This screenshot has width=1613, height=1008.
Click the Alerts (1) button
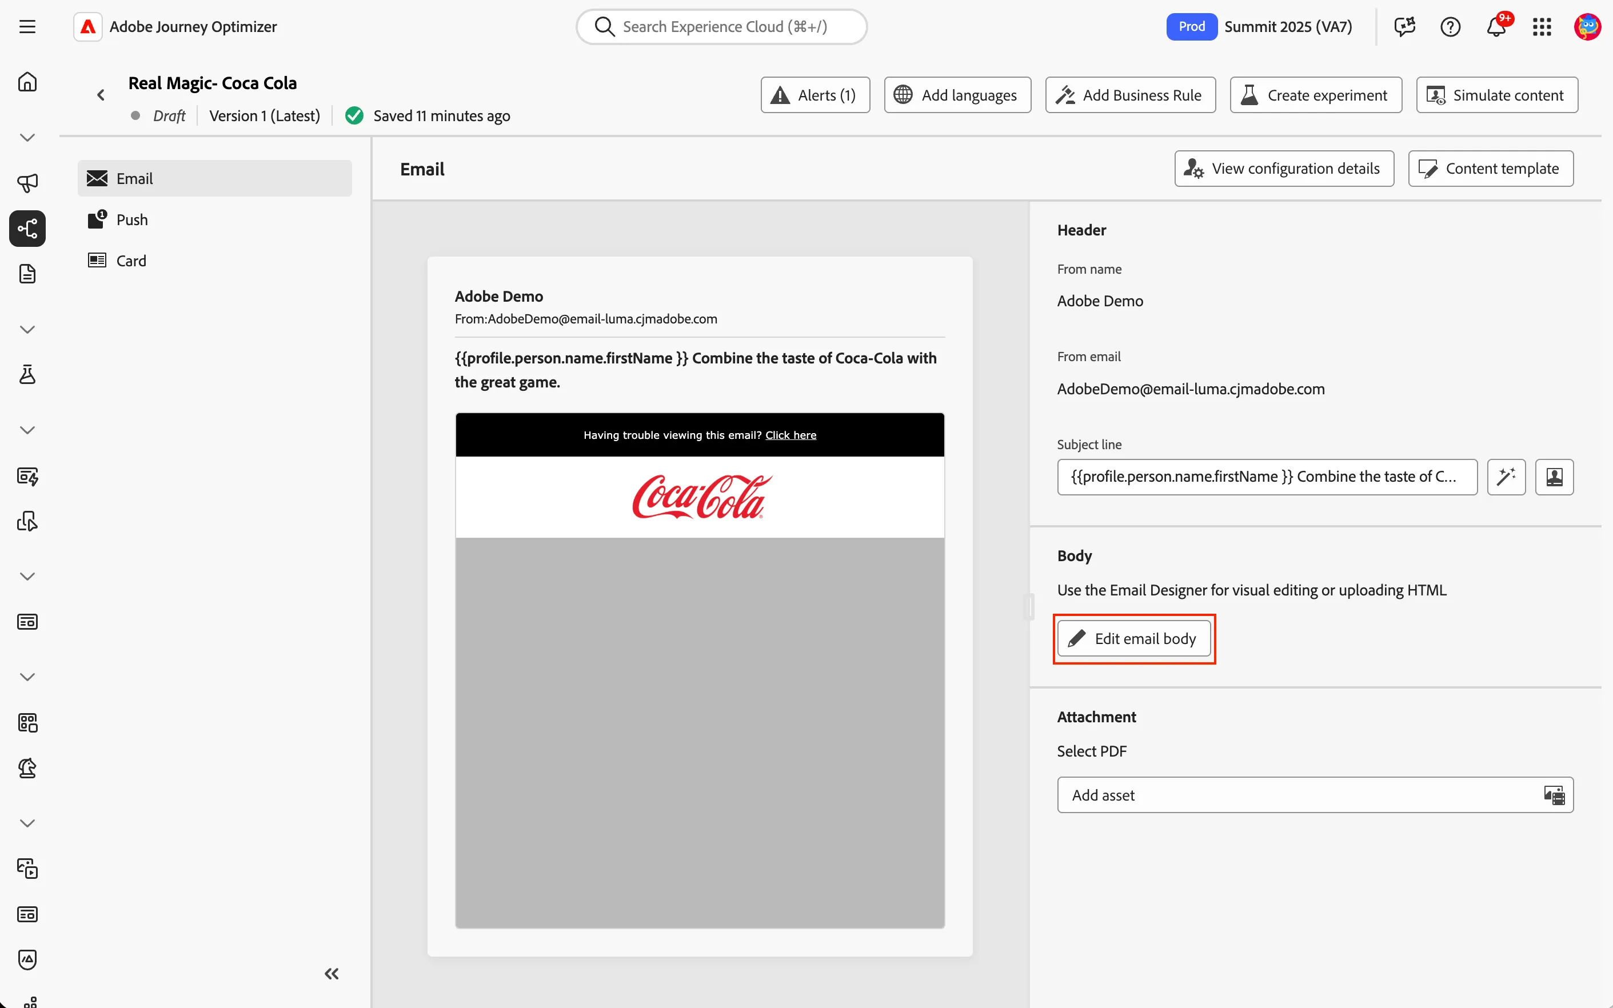(x=815, y=95)
